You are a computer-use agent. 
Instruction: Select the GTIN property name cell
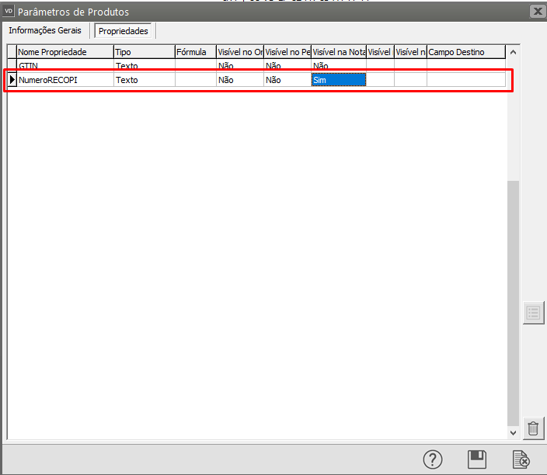click(65, 65)
